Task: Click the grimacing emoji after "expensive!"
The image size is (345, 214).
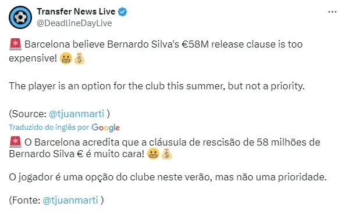Action: (66, 59)
